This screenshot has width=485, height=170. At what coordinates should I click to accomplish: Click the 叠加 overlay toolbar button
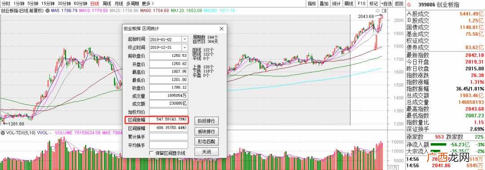point(324,4)
